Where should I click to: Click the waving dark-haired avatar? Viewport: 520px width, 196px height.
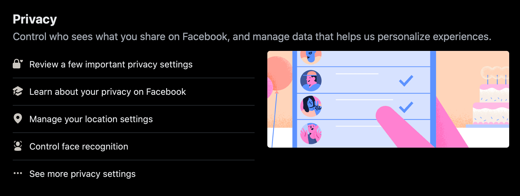click(311, 107)
